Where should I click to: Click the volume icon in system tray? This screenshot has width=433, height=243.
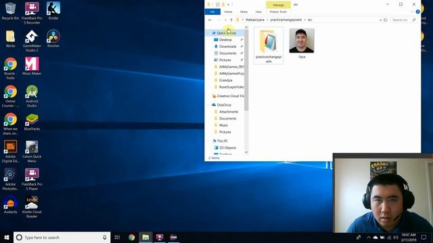tap(396, 237)
